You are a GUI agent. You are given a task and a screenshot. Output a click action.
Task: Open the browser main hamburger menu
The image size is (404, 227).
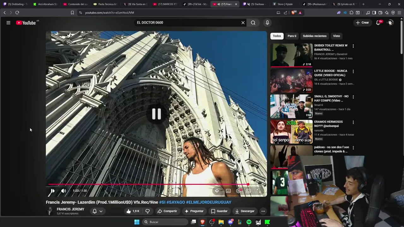[399, 13]
